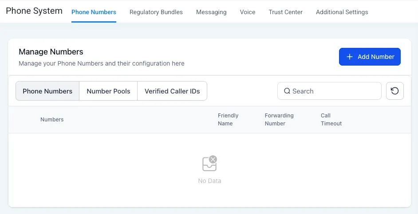
Task: Select the Phone Numbers segment button
Action: (47, 91)
